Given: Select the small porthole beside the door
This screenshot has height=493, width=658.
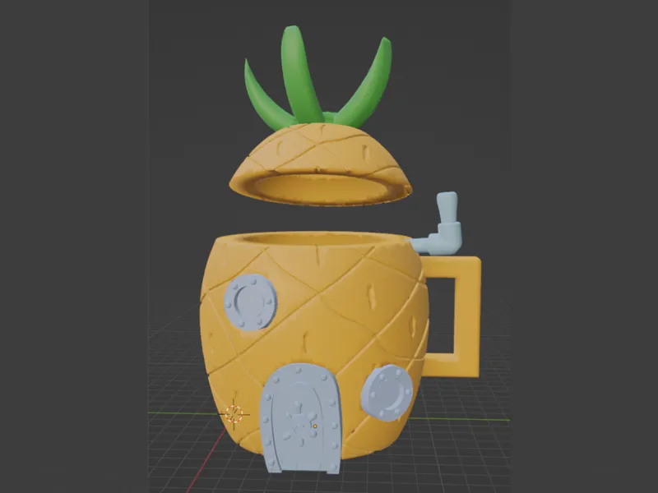Looking at the screenshot, I should [x=387, y=393].
